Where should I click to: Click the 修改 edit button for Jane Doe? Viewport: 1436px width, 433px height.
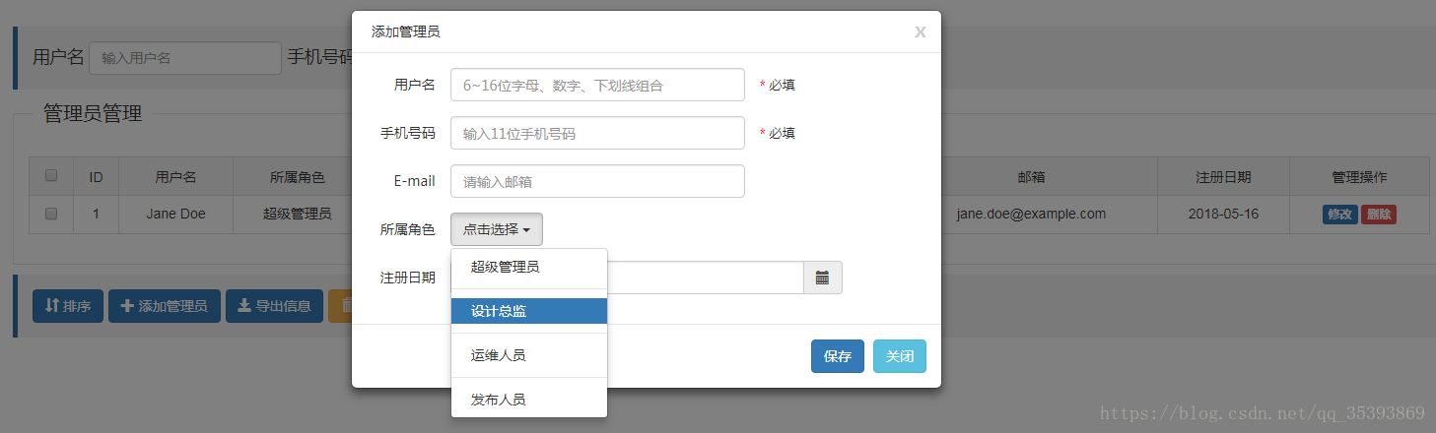click(x=1340, y=215)
